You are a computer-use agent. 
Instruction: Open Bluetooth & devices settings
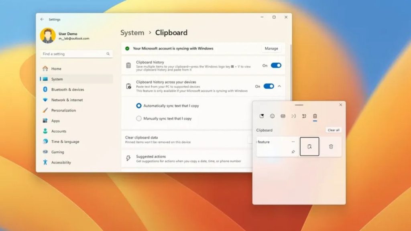[67, 89]
